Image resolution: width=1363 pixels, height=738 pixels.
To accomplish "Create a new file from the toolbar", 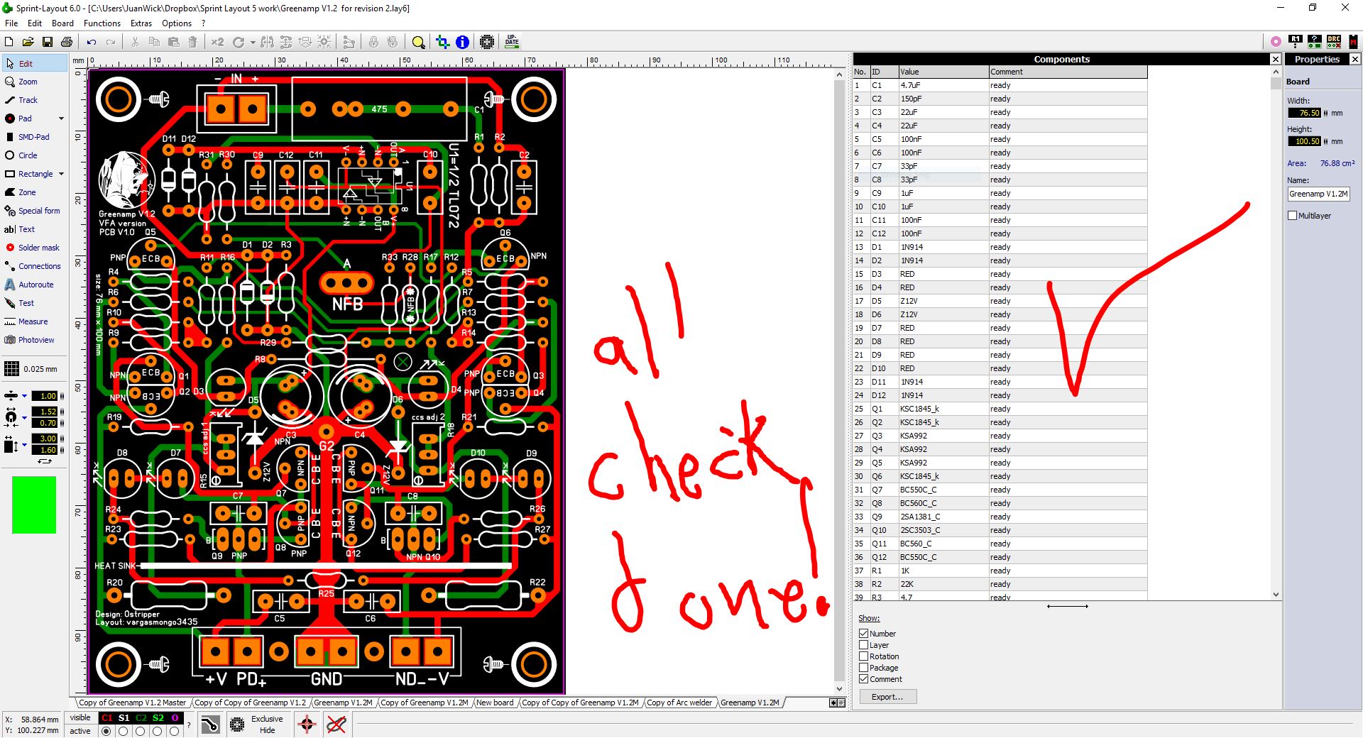I will 9,43.
